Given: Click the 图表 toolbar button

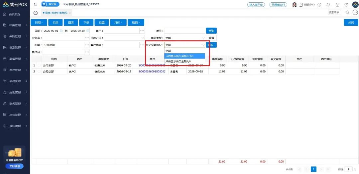Looking at the screenshot, I should (x=71, y=22).
